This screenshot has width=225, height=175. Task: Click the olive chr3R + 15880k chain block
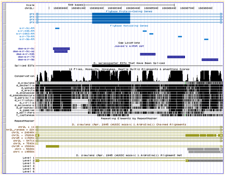tap(52, 146)
